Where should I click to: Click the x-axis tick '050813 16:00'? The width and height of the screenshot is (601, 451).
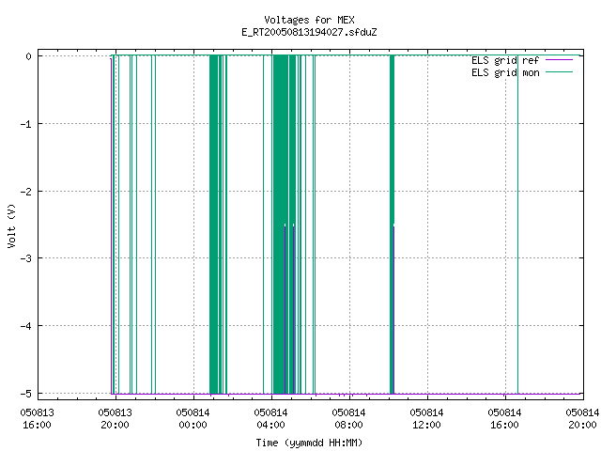pyautogui.click(x=38, y=419)
